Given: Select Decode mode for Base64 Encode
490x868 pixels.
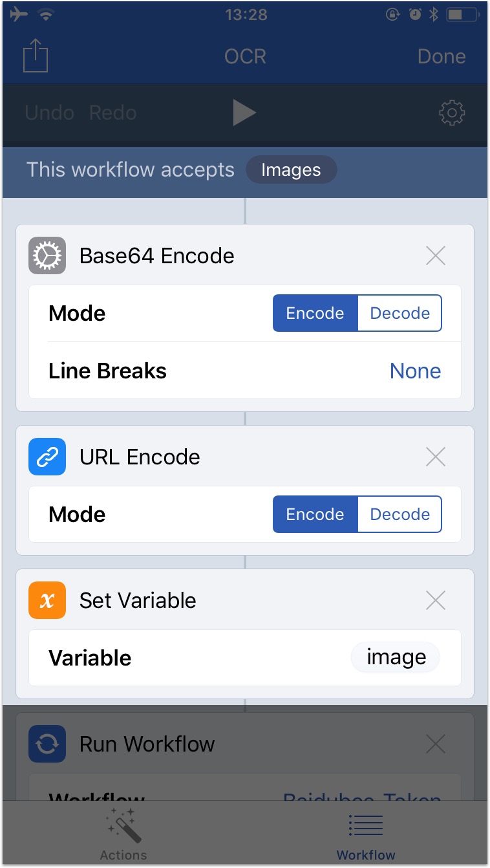Looking at the screenshot, I should [x=399, y=313].
